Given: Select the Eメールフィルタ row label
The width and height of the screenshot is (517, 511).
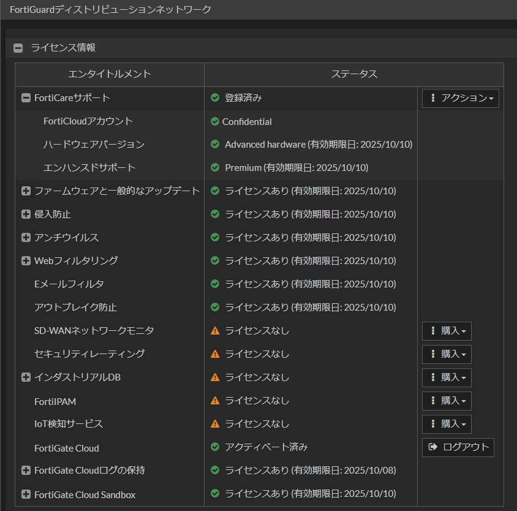Looking at the screenshot, I should (x=69, y=284).
